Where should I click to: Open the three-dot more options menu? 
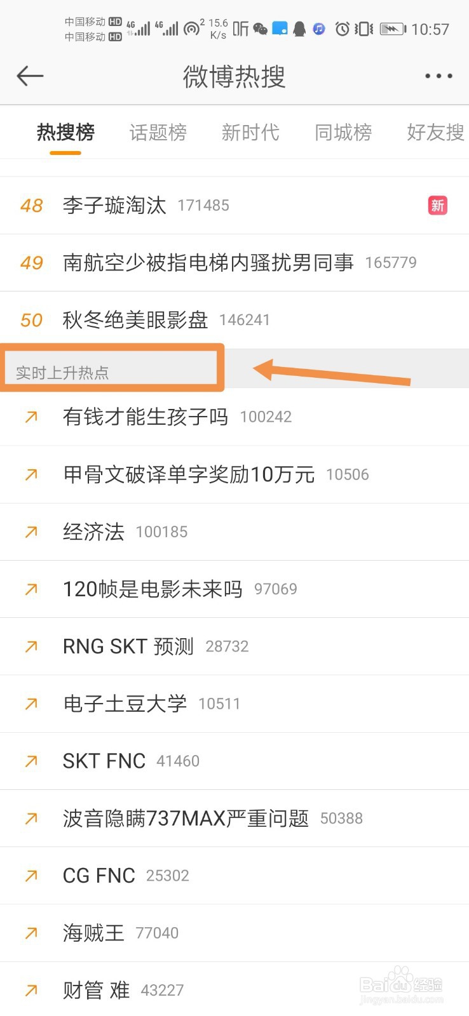[x=438, y=76]
